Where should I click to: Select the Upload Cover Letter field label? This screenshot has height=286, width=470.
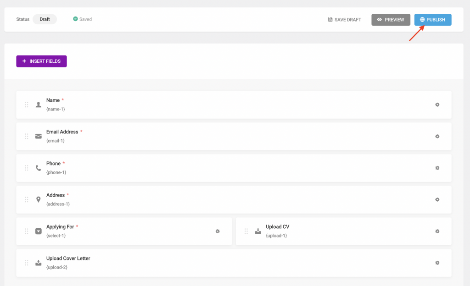[x=68, y=258]
